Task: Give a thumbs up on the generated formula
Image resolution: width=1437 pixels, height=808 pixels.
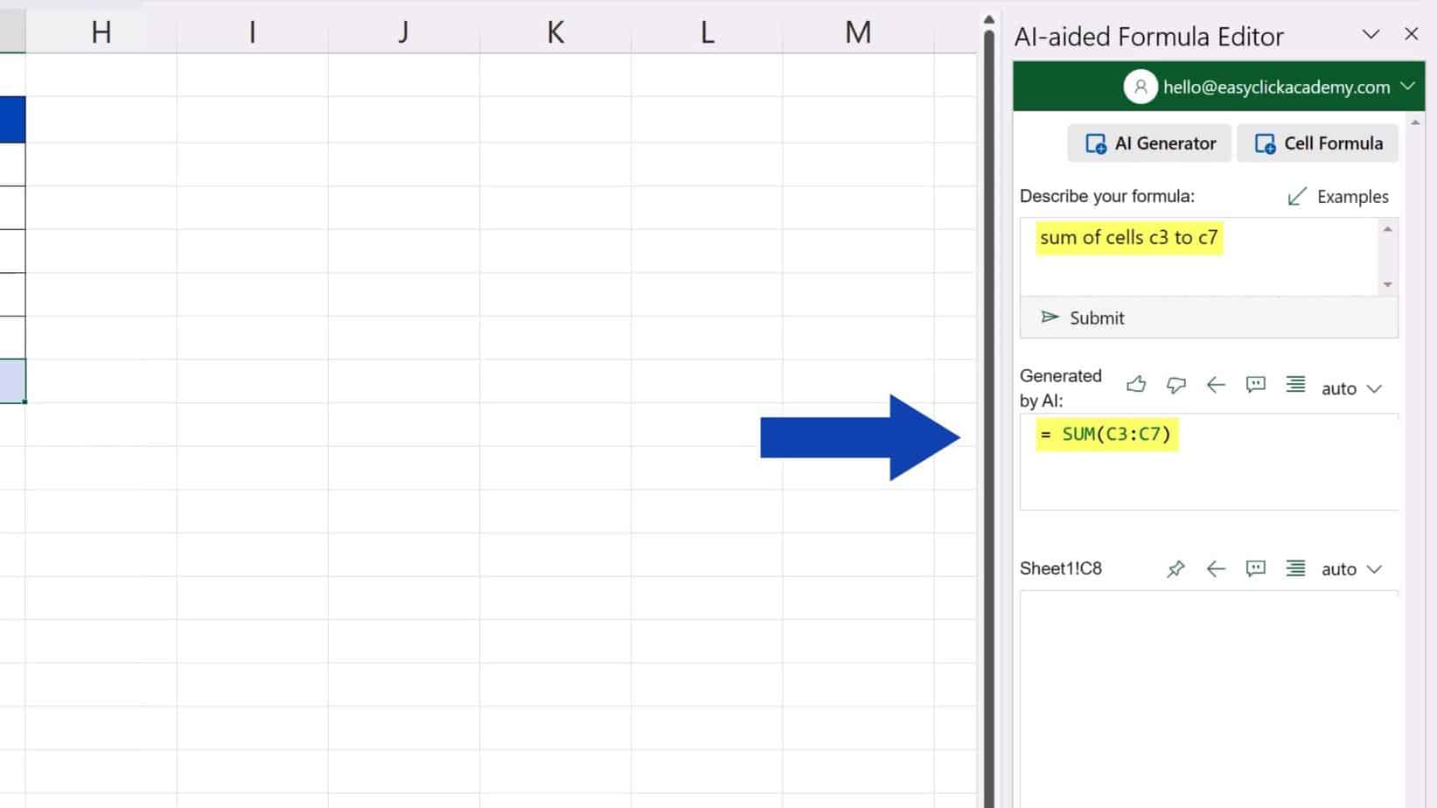Action: coord(1136,385)
